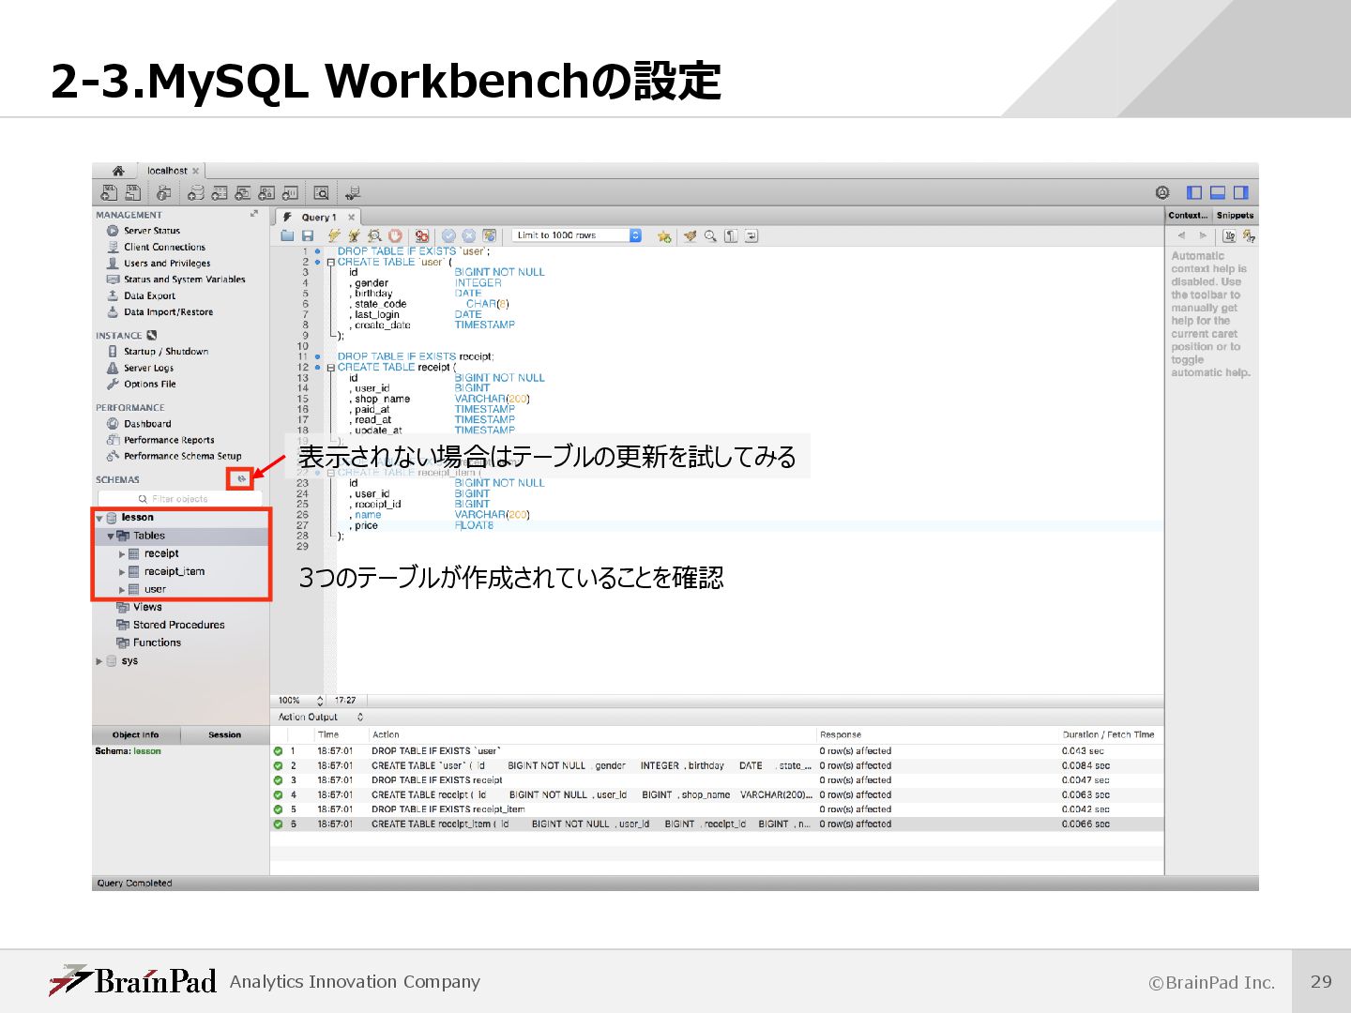Execute the statement under the cursor

[x=354, y=235]
